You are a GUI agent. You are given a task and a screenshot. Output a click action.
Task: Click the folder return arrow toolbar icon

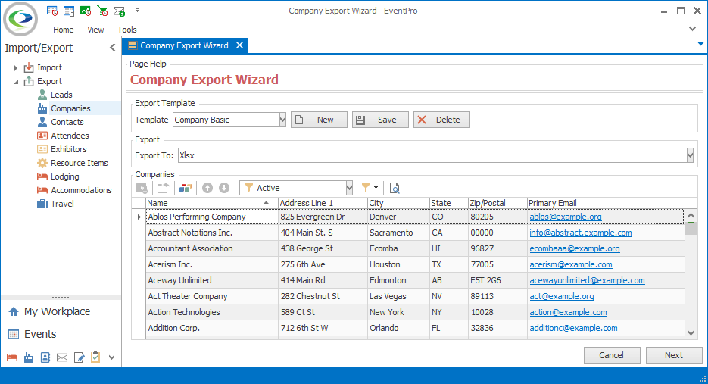click(x=163, y=188)
